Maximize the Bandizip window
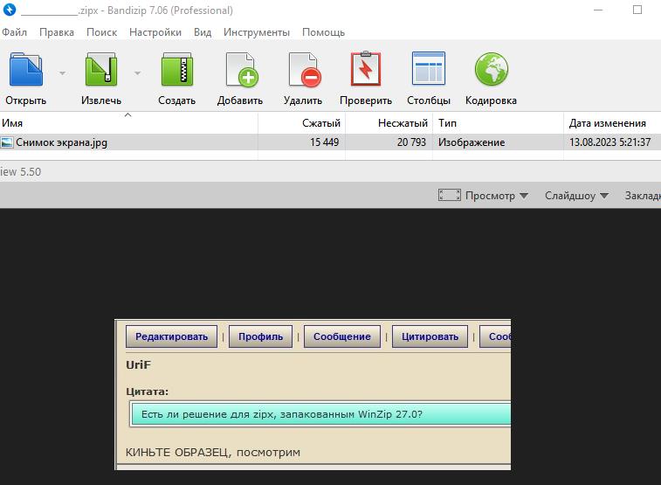Viewport: 661px width, 485px height. coord(637,10)
